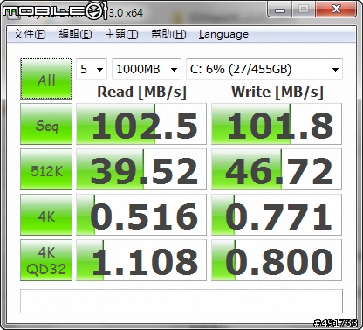Start the Seq benchmark test
Image resolution: width=363 pixels, height=330 pixels.
pos(46,124)
